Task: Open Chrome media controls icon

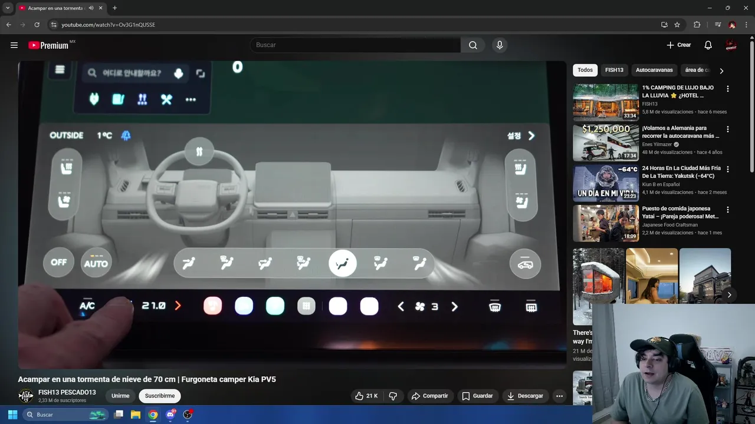Action: (x=718, y=25)
